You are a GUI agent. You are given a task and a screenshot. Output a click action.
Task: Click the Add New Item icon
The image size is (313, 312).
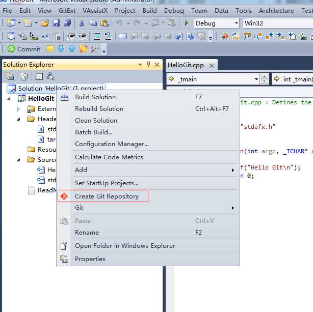28,23
